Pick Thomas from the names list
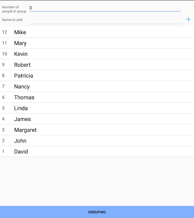Image resolution: width=194 pixels, height=218 pixels. [x=24, y=97]
